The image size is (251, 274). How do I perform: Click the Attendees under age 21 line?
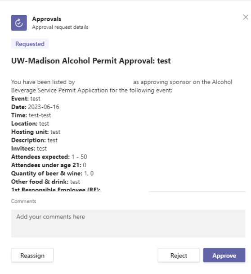49,165
